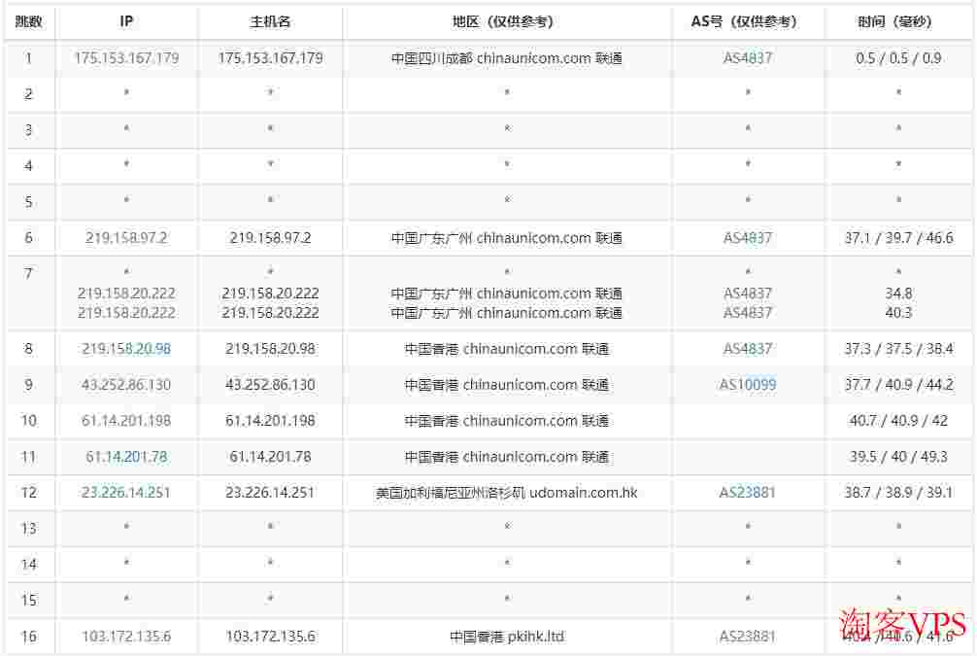The image size is (977, 656).
Task: Select hop 10 region 中国香港 chinaunicom.com 联通
Action: [x=507, y=421]
